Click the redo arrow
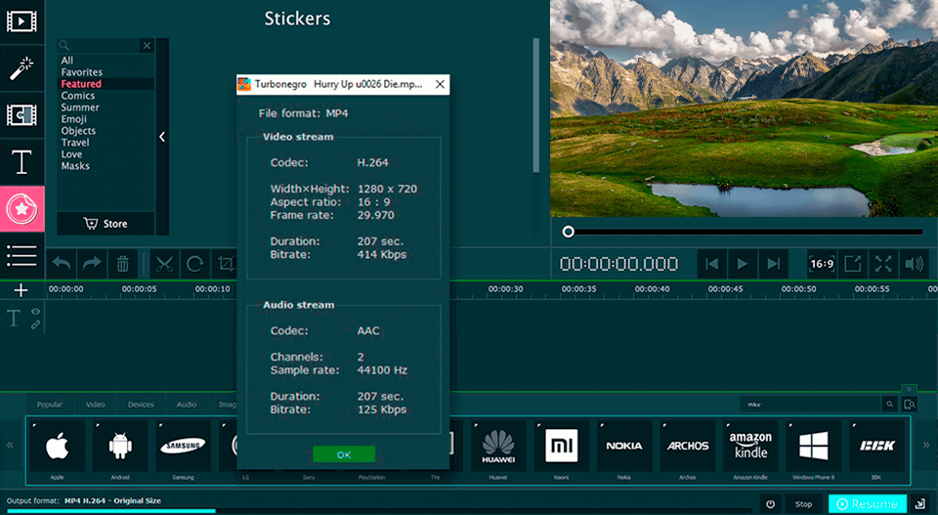This screenshot has height=515, width=938. coord(92,263)
